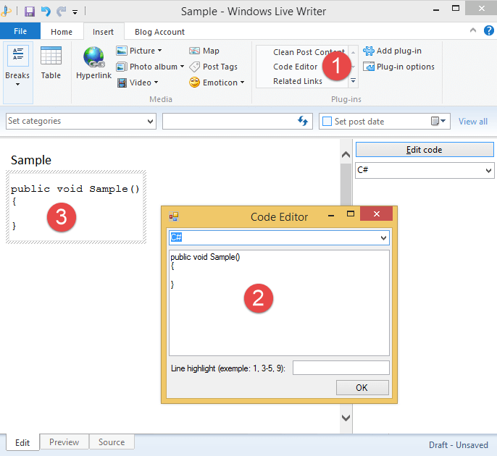Click the Save icon in title bar
The height and width of the screenshot is (456, 497).
coord(30,12)
